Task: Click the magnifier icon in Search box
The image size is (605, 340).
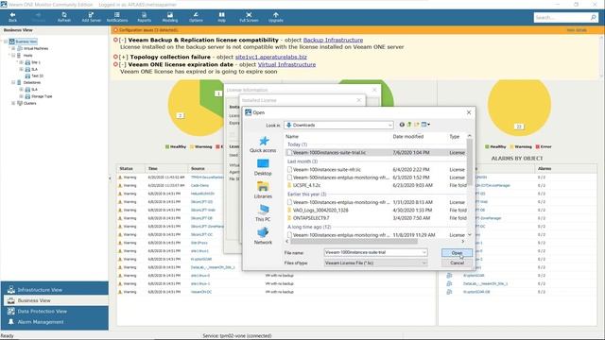Action: point(594,17)
